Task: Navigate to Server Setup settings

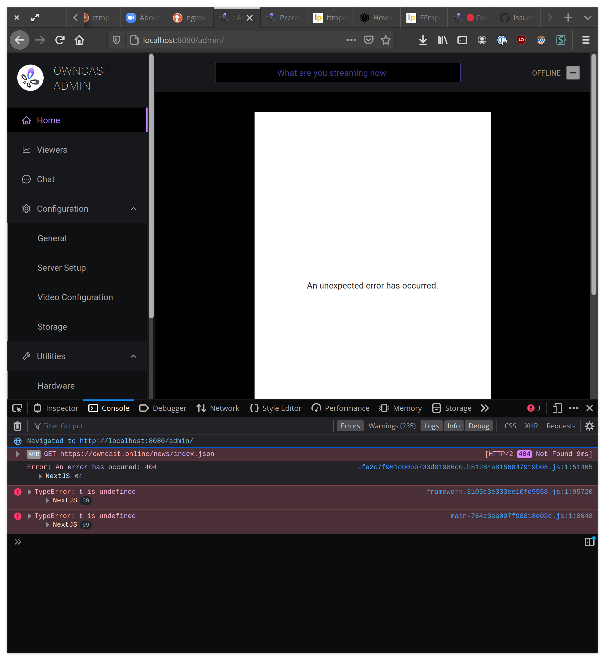Action: point(61,267)
